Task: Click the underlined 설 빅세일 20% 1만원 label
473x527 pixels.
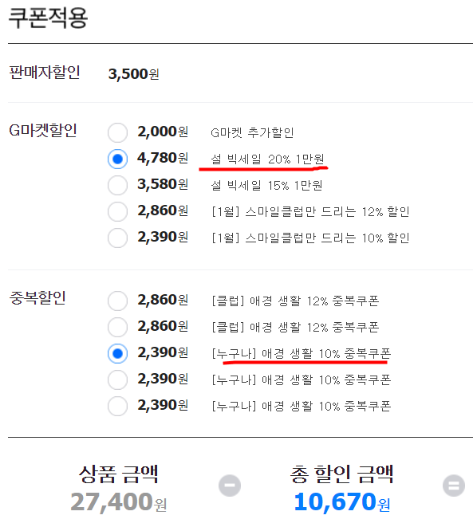Action: pos(267,159)
